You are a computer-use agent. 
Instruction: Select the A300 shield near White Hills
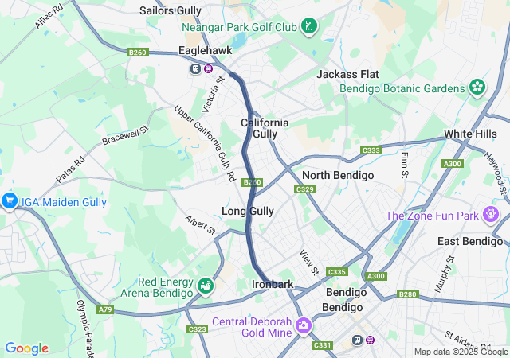[453, 164]
